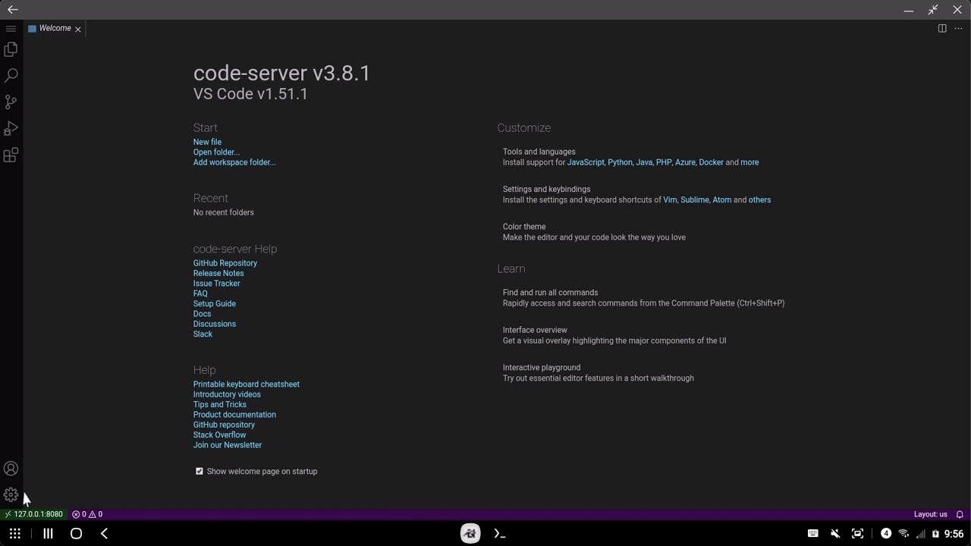Click the Android back chevron
The image size is (971, 546).
point(104,534)
